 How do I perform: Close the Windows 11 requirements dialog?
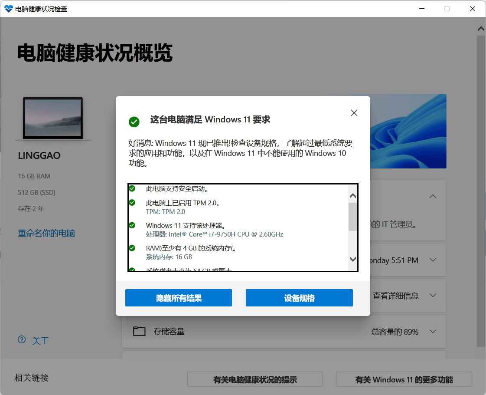point(354,113)
